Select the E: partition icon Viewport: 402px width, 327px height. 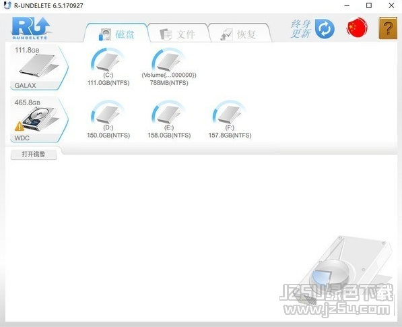click(x=168, y=113)
